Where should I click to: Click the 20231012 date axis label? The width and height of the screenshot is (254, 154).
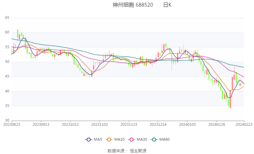click(x=70, y=125)
